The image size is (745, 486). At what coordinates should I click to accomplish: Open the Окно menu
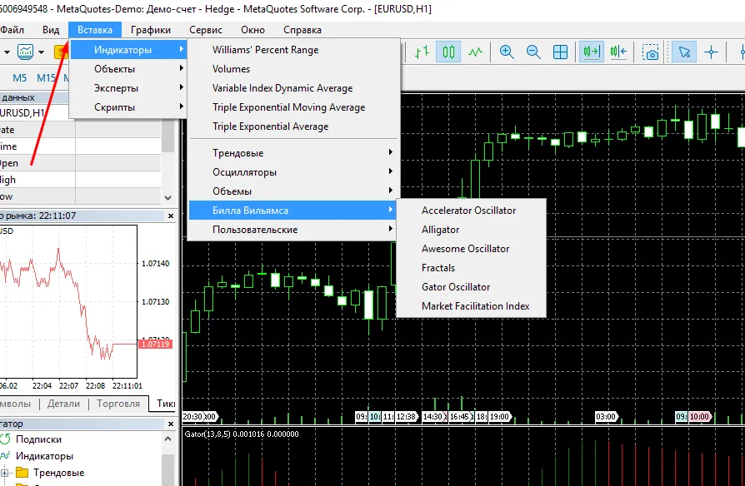click(252, 30)
